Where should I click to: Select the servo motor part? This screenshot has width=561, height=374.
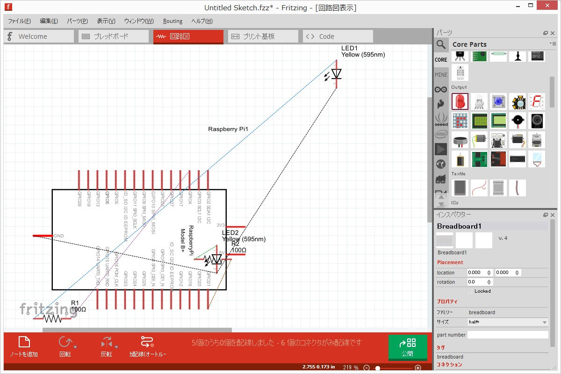click(x=518, y=140)
